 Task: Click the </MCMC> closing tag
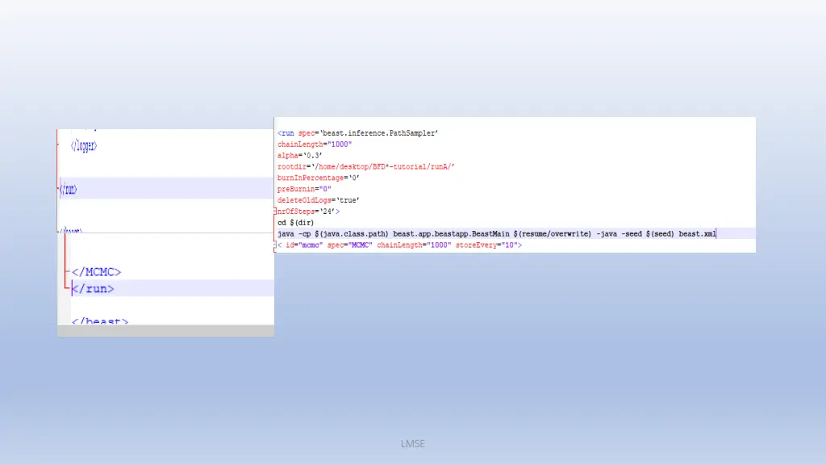(x=97, y=272)
